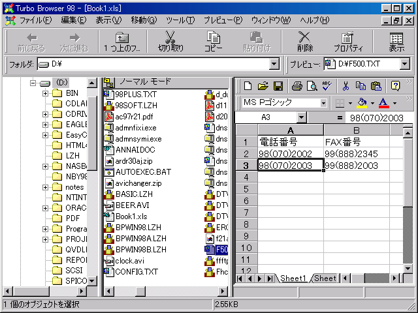The height and width of the screenshot is (313, 418).
Task: Click the Print icon in preview toolbar
Action: 297,86
